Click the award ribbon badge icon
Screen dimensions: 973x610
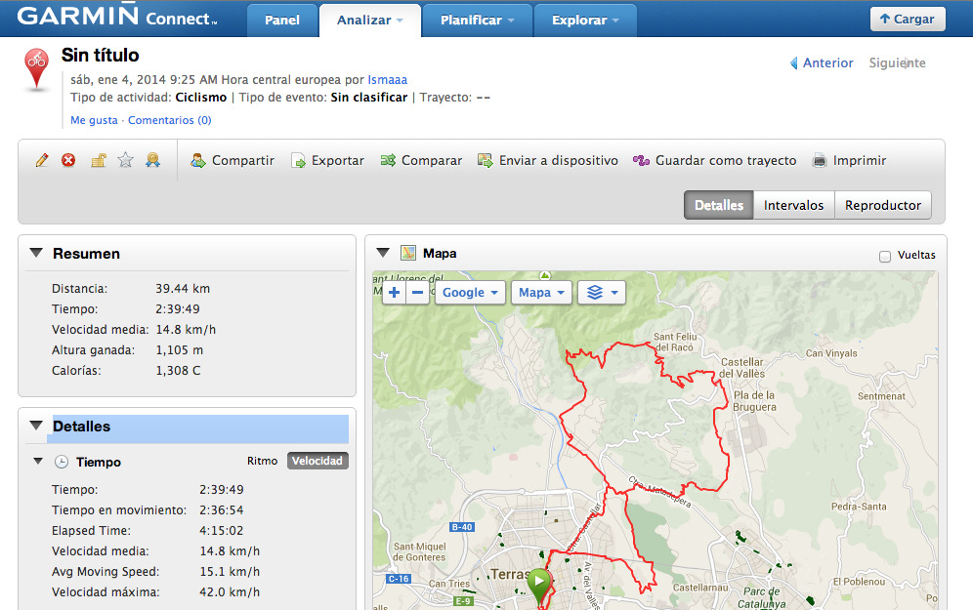(153, 160)
